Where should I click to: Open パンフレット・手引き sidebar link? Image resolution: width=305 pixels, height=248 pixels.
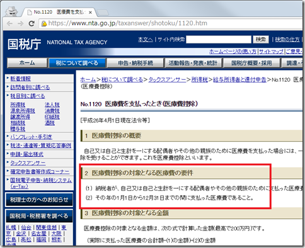pos(32,137)
